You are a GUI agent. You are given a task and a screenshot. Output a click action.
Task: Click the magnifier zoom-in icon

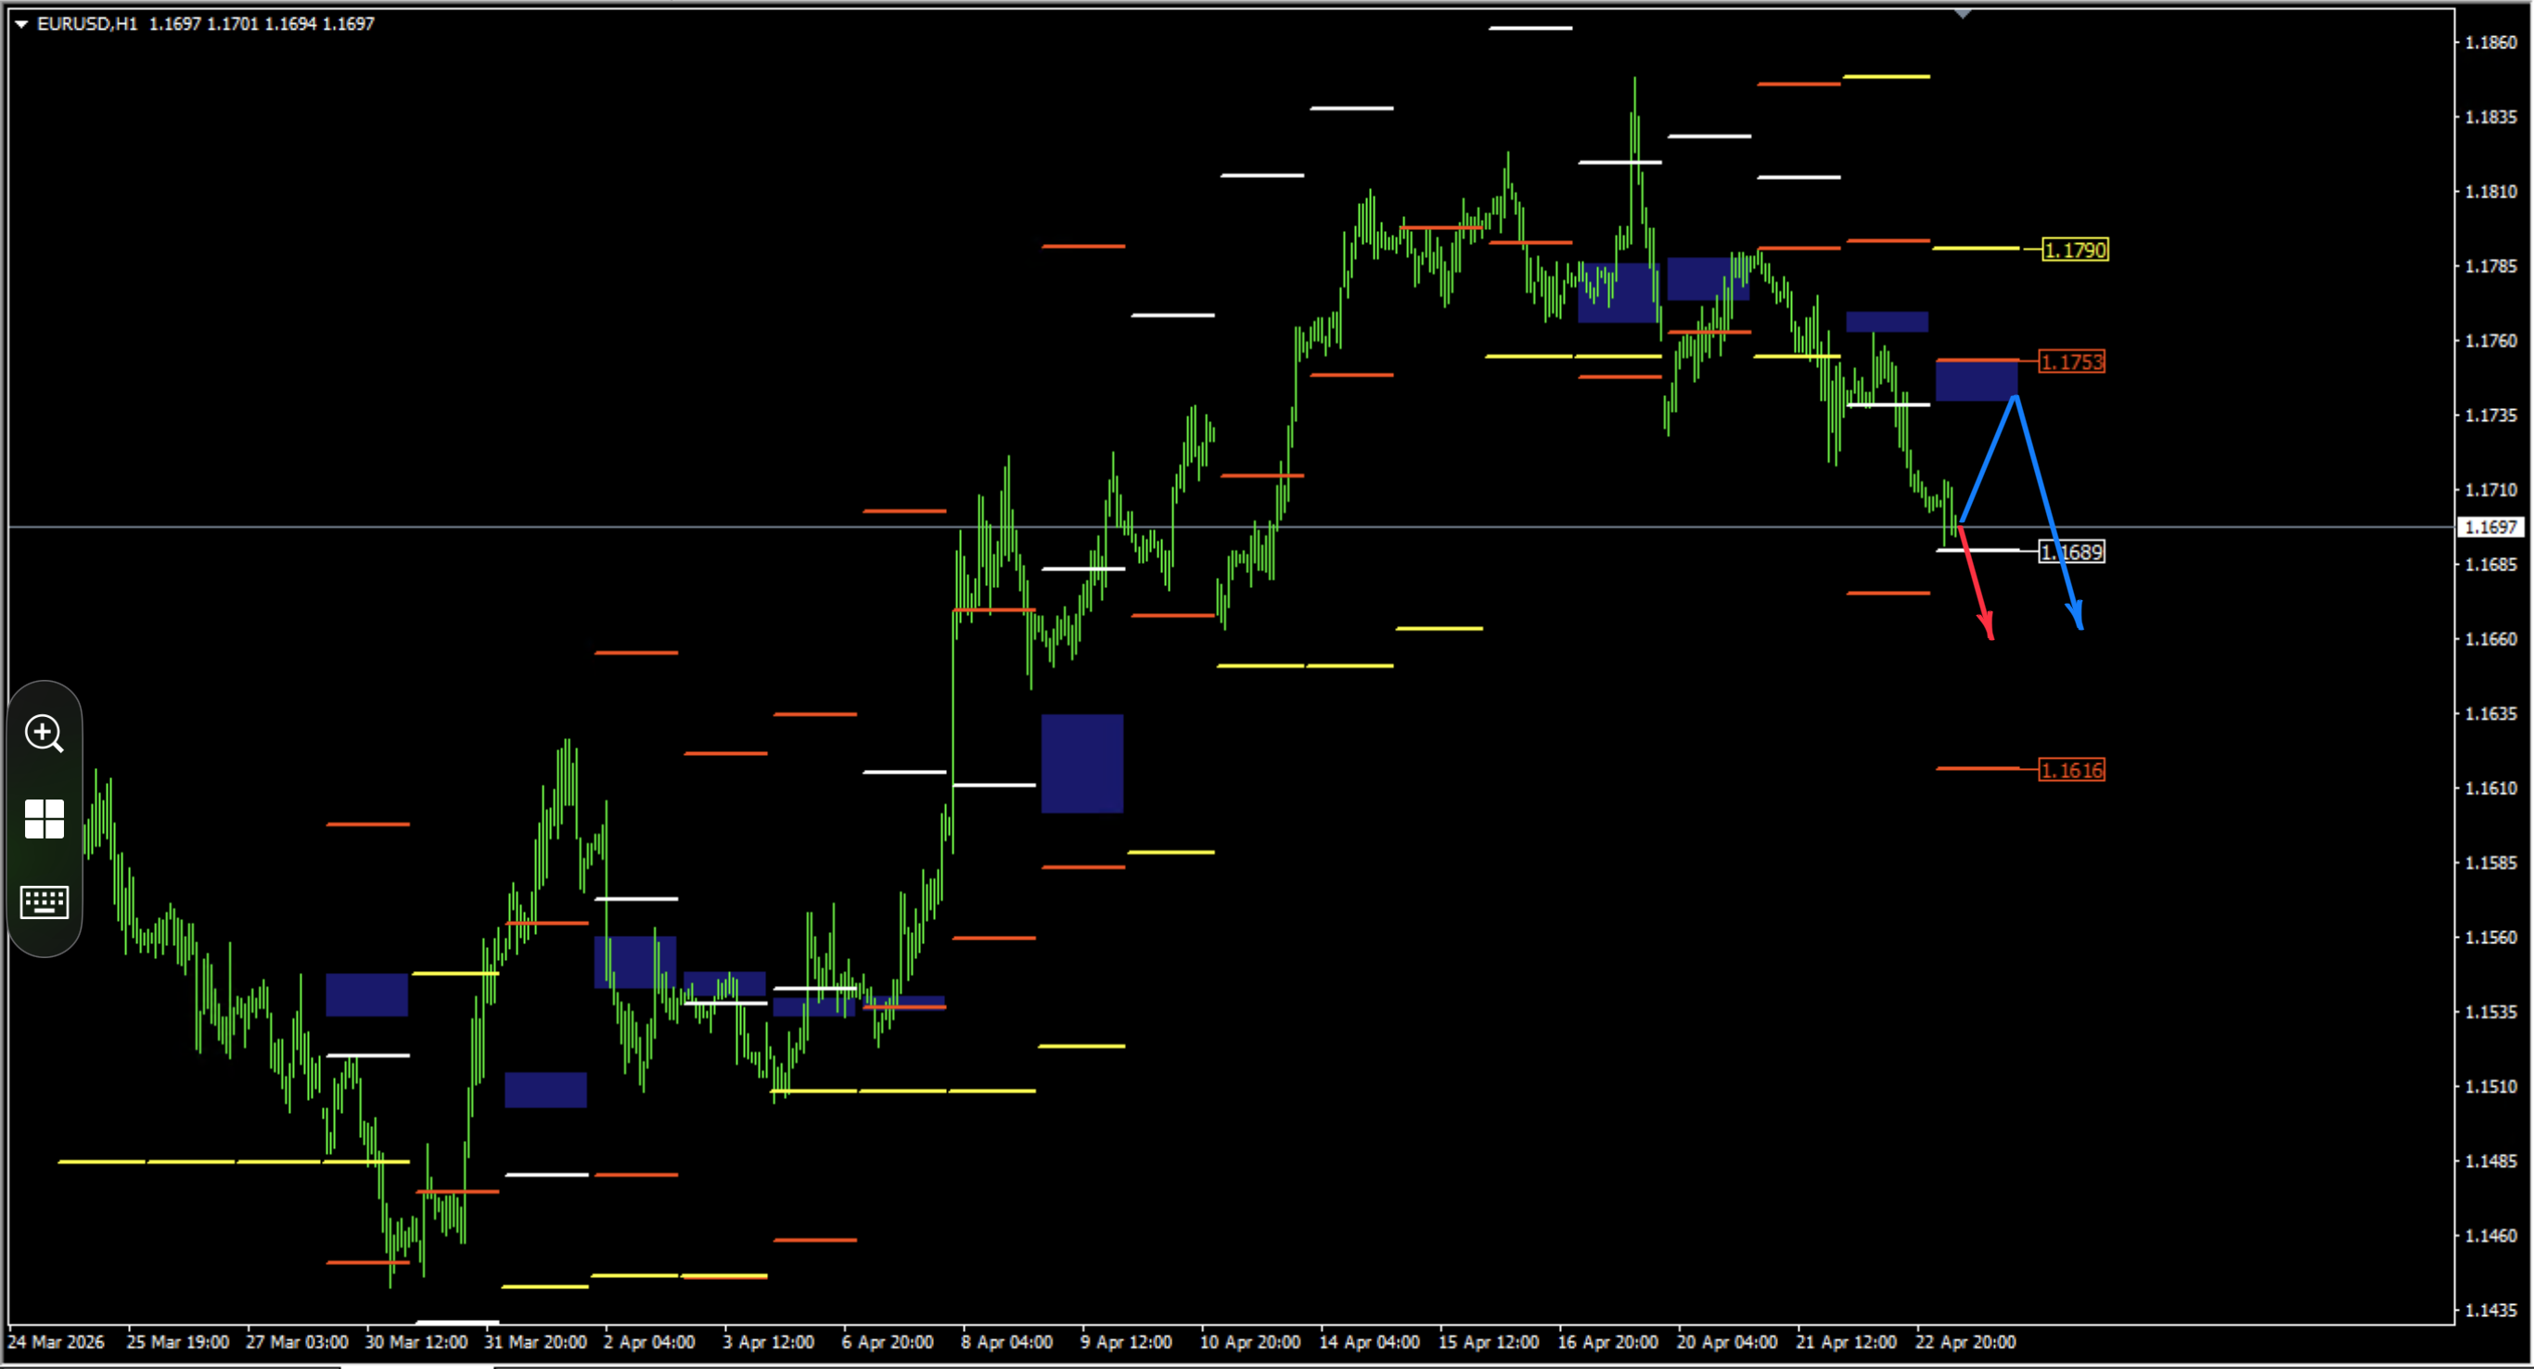tap(45, 734)
